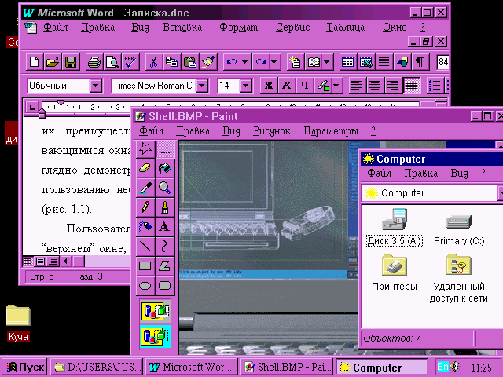Open the Обычный style dropdown

96,86
